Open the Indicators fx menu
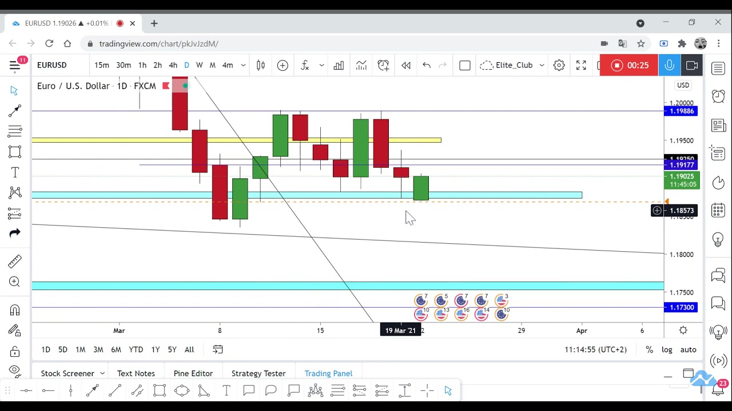The width and height of the screenshot is (732, 411). (x=305, y=65)
